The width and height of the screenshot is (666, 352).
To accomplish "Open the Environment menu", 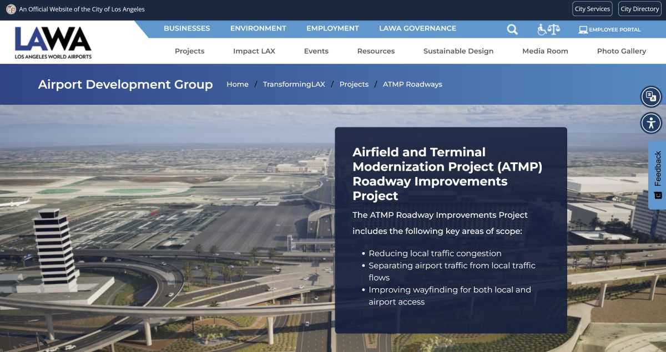I will [x=258, y=28].
